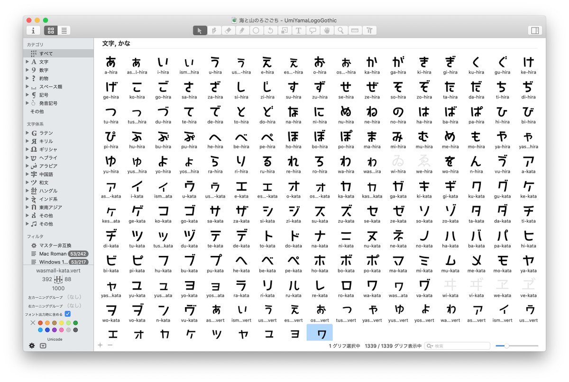Screen dimensions: 569x382
Task: Click the search magnifier dropdown icon
Action: 430,346
